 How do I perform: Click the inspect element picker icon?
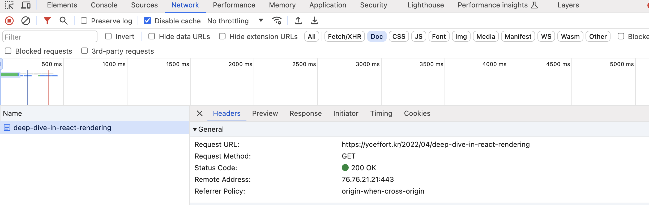click(x=9, y=5)
